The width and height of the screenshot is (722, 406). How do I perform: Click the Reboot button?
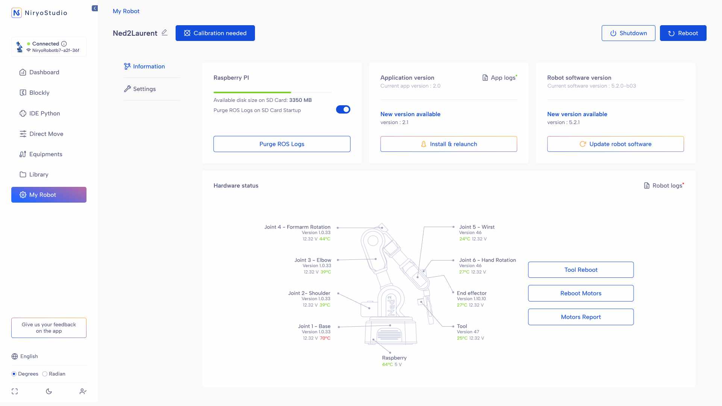[683, 33]
